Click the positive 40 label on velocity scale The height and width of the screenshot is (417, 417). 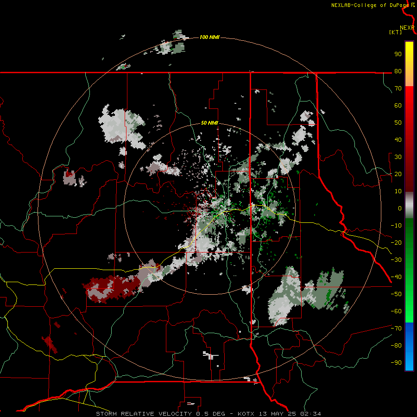[398, 139]
